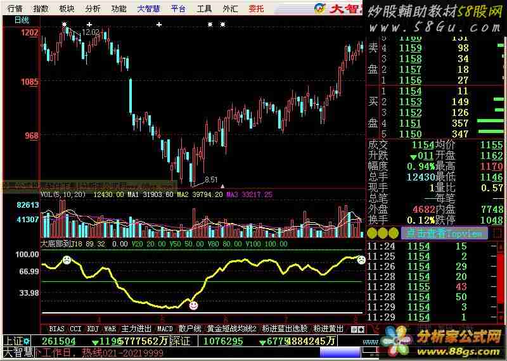Click the left sad face sell signal
507x361 pixels.
[x=67, y=260]
